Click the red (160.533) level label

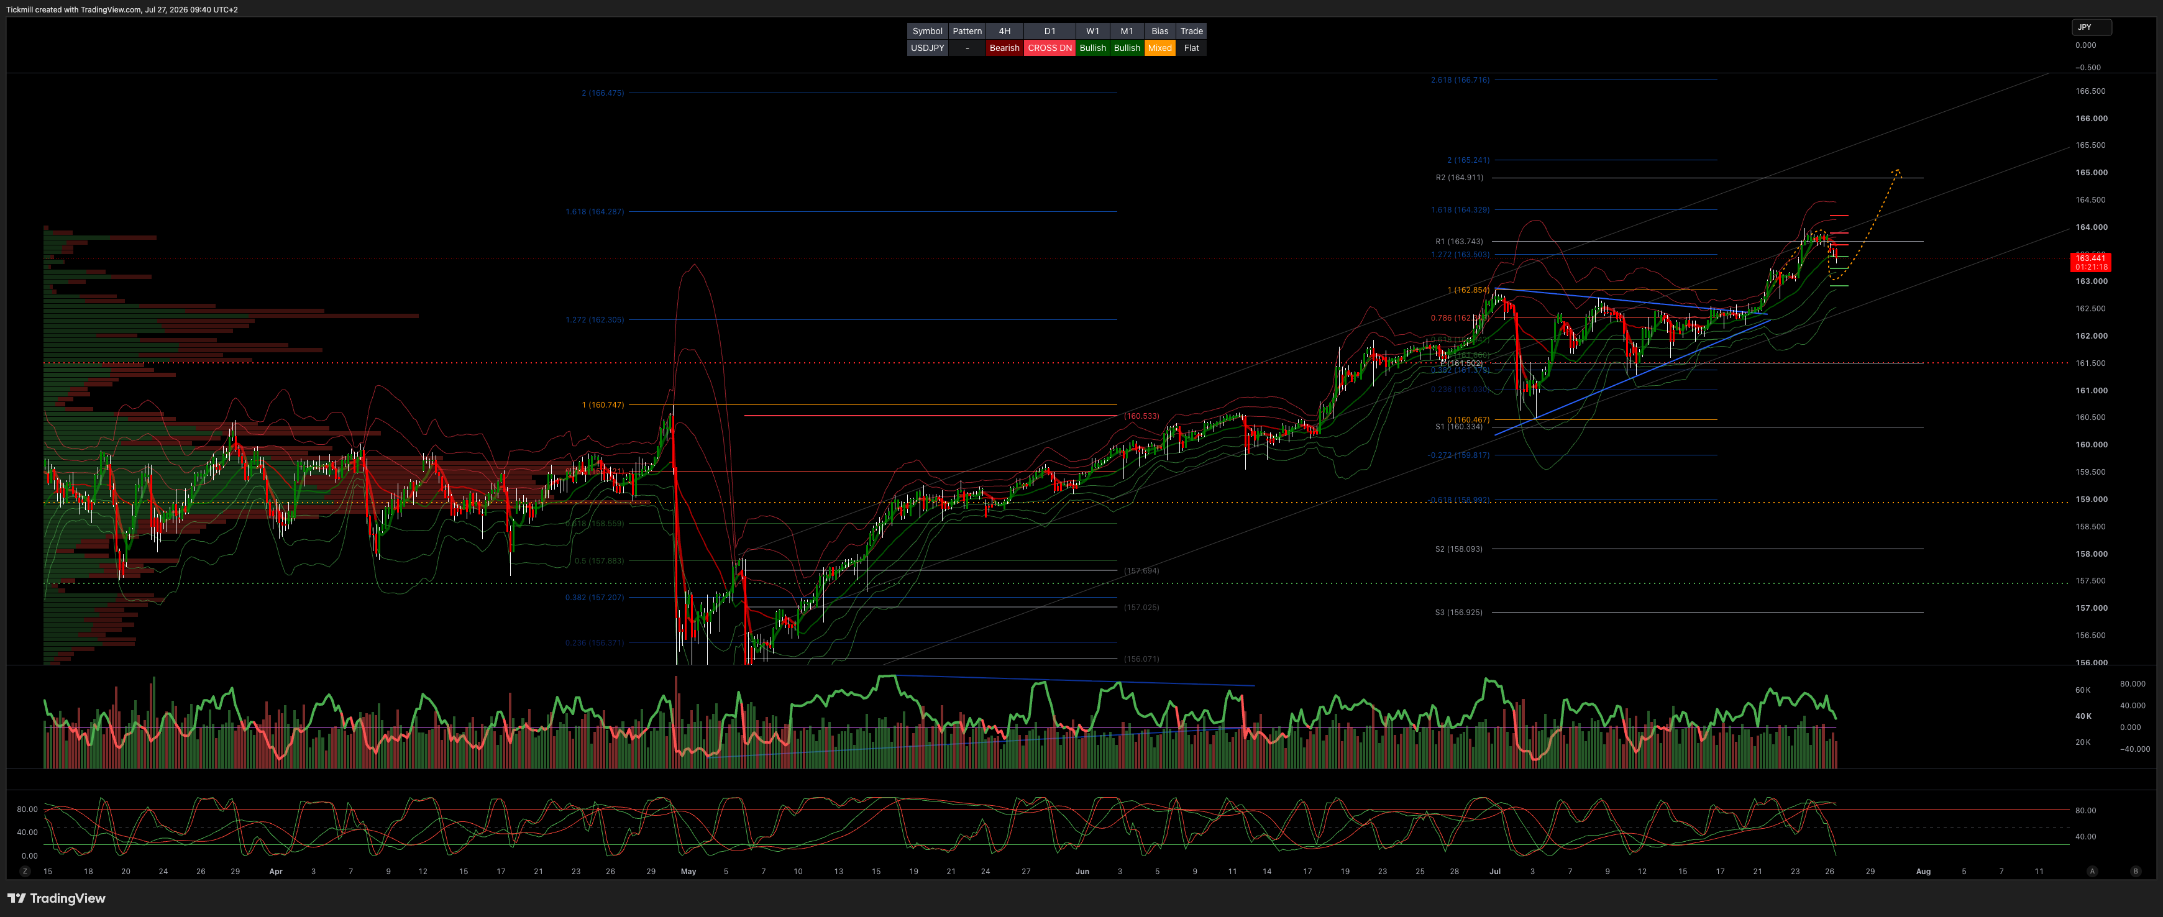(1141, 416)
